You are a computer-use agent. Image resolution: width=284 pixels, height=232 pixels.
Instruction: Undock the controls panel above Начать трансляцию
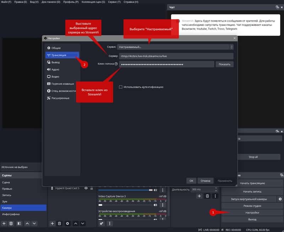coord(282,175)
